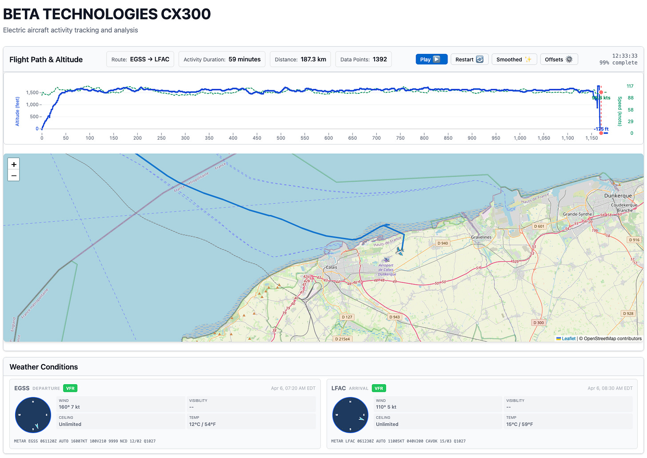Click the 99% complete text
The width and height of the screenshot is (647, 458).
pos(618,63)
